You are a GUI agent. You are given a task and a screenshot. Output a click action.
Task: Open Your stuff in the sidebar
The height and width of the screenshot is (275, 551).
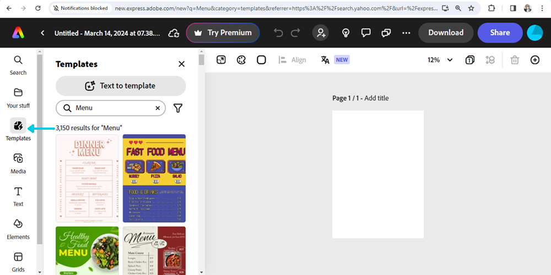pos(18,98)
